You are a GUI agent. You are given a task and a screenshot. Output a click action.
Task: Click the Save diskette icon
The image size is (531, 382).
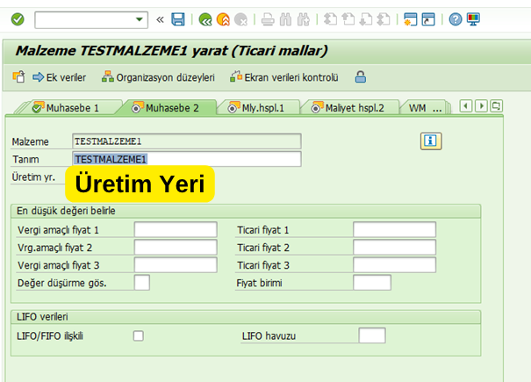pyautogui.click(x=178, y=18)
